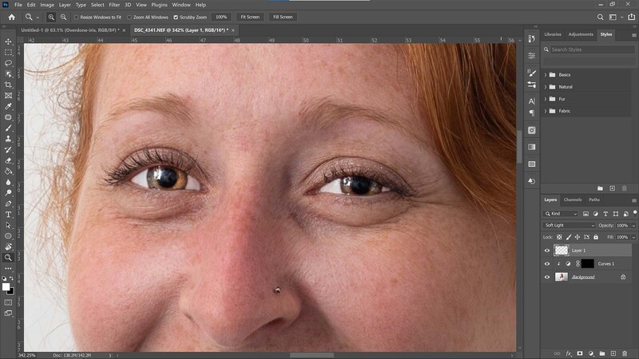Image resolution: width=639 pixels, height=359 pixels.
Task: Select the Hand tool
Action: [8, 247]
